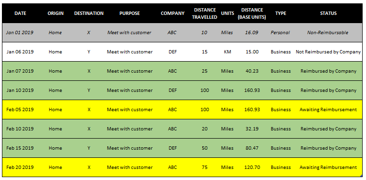
Task: Click the Non-Reimbursable status cell
Action: pyautogui.click(x=328, y=33)
